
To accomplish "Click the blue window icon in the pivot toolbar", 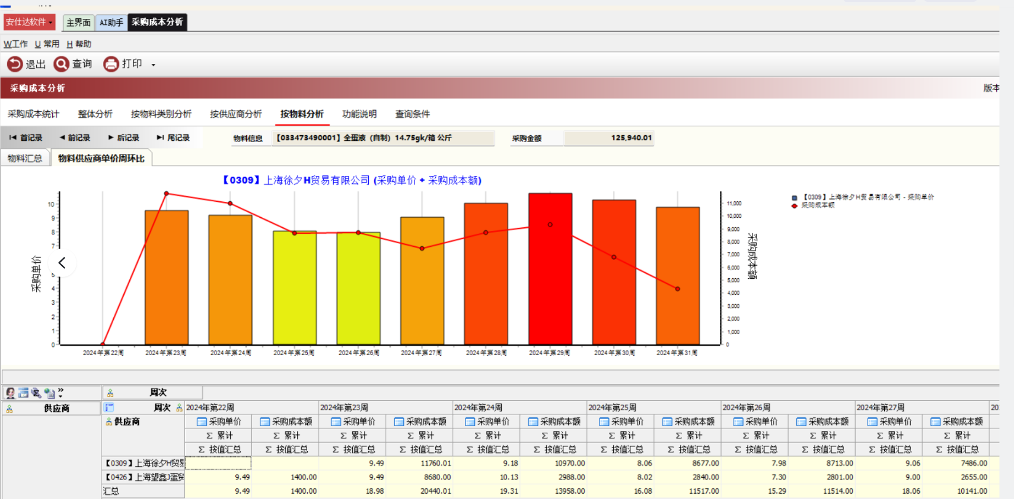I will tap(23, 393).
